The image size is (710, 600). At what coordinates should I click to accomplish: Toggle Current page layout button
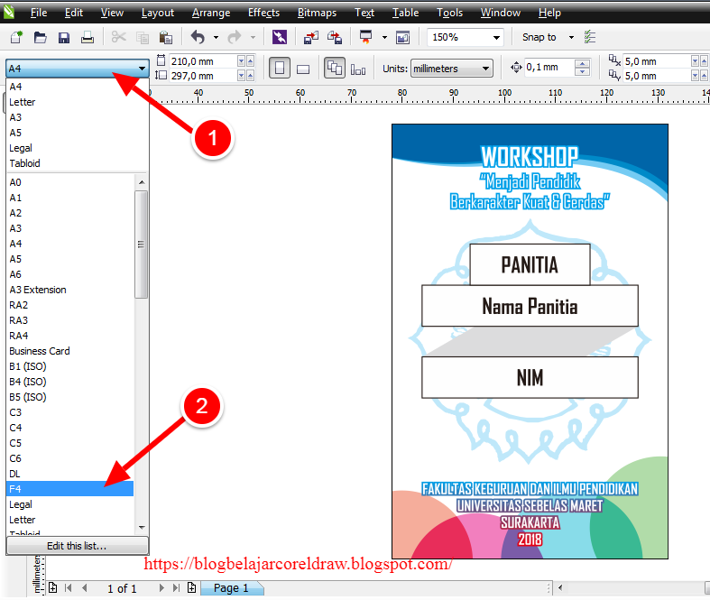[358, 69]
